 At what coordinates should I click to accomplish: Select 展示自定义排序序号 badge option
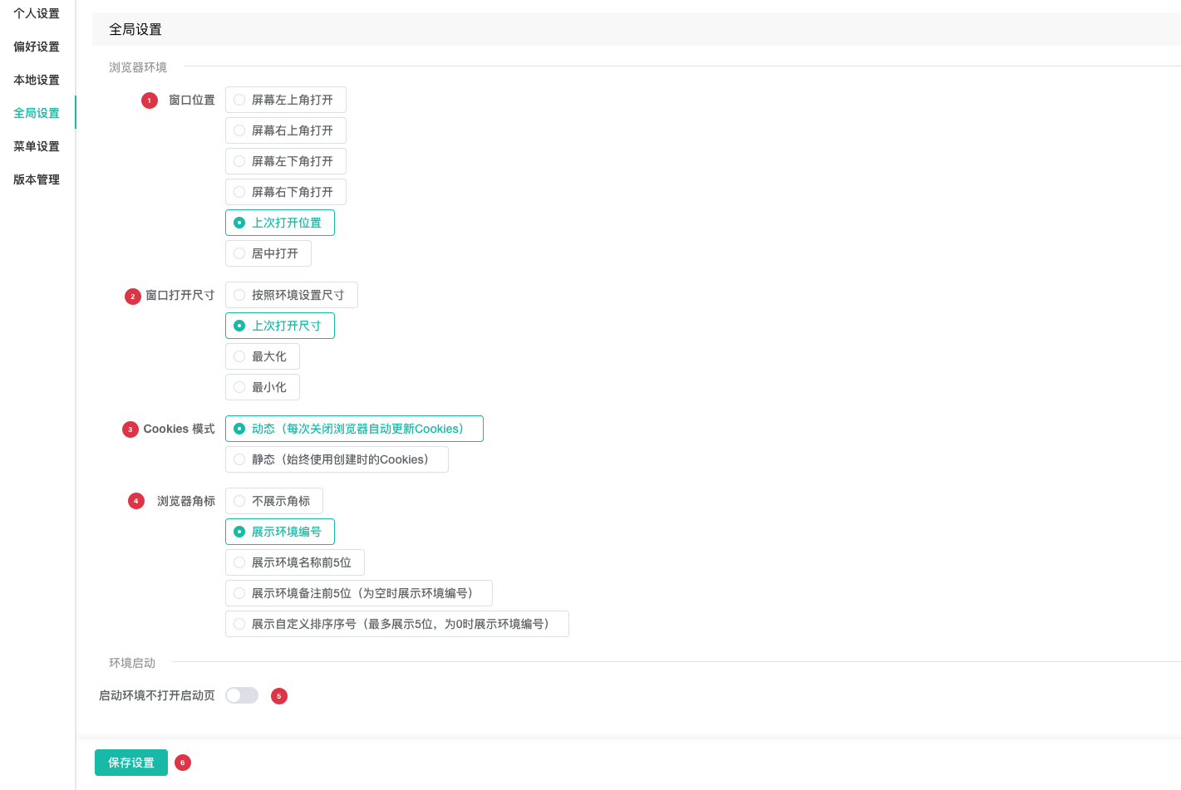pos(396,624)
